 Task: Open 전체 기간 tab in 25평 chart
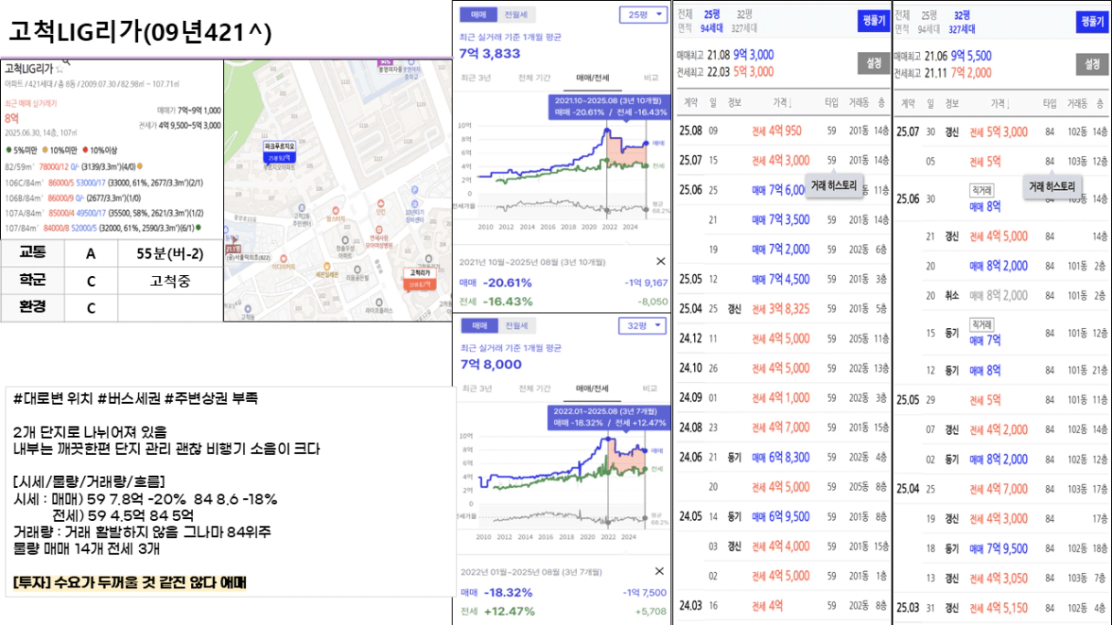534,79
